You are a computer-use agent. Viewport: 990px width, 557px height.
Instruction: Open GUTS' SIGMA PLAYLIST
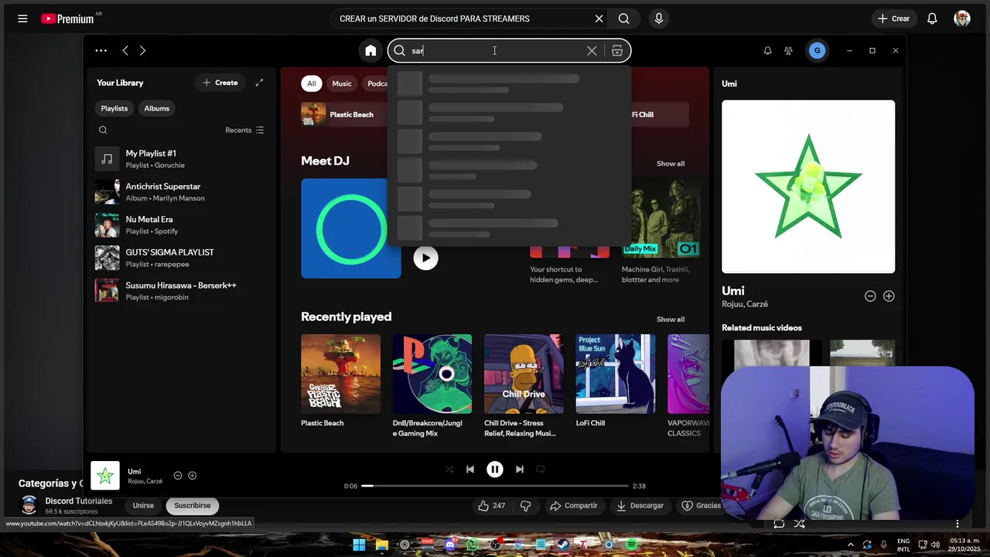[182, 258]
